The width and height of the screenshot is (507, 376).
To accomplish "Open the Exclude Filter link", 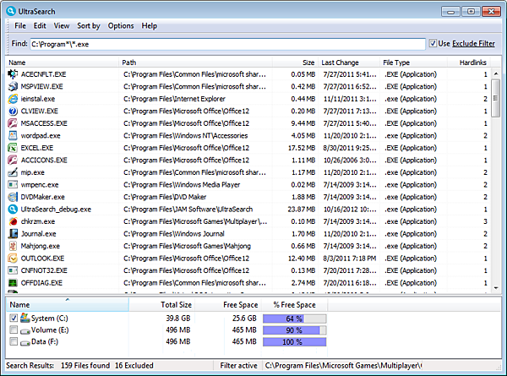I will coord(473,44).
